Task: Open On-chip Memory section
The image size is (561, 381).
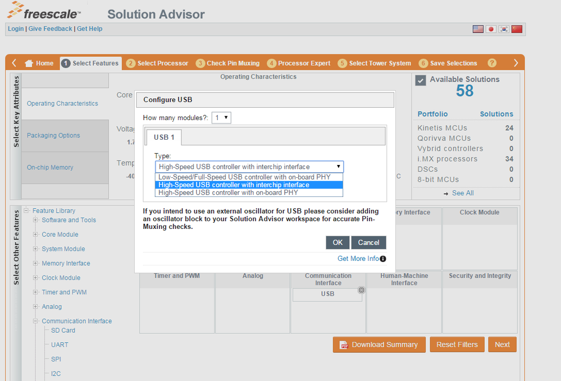Action: click(65, 167)
